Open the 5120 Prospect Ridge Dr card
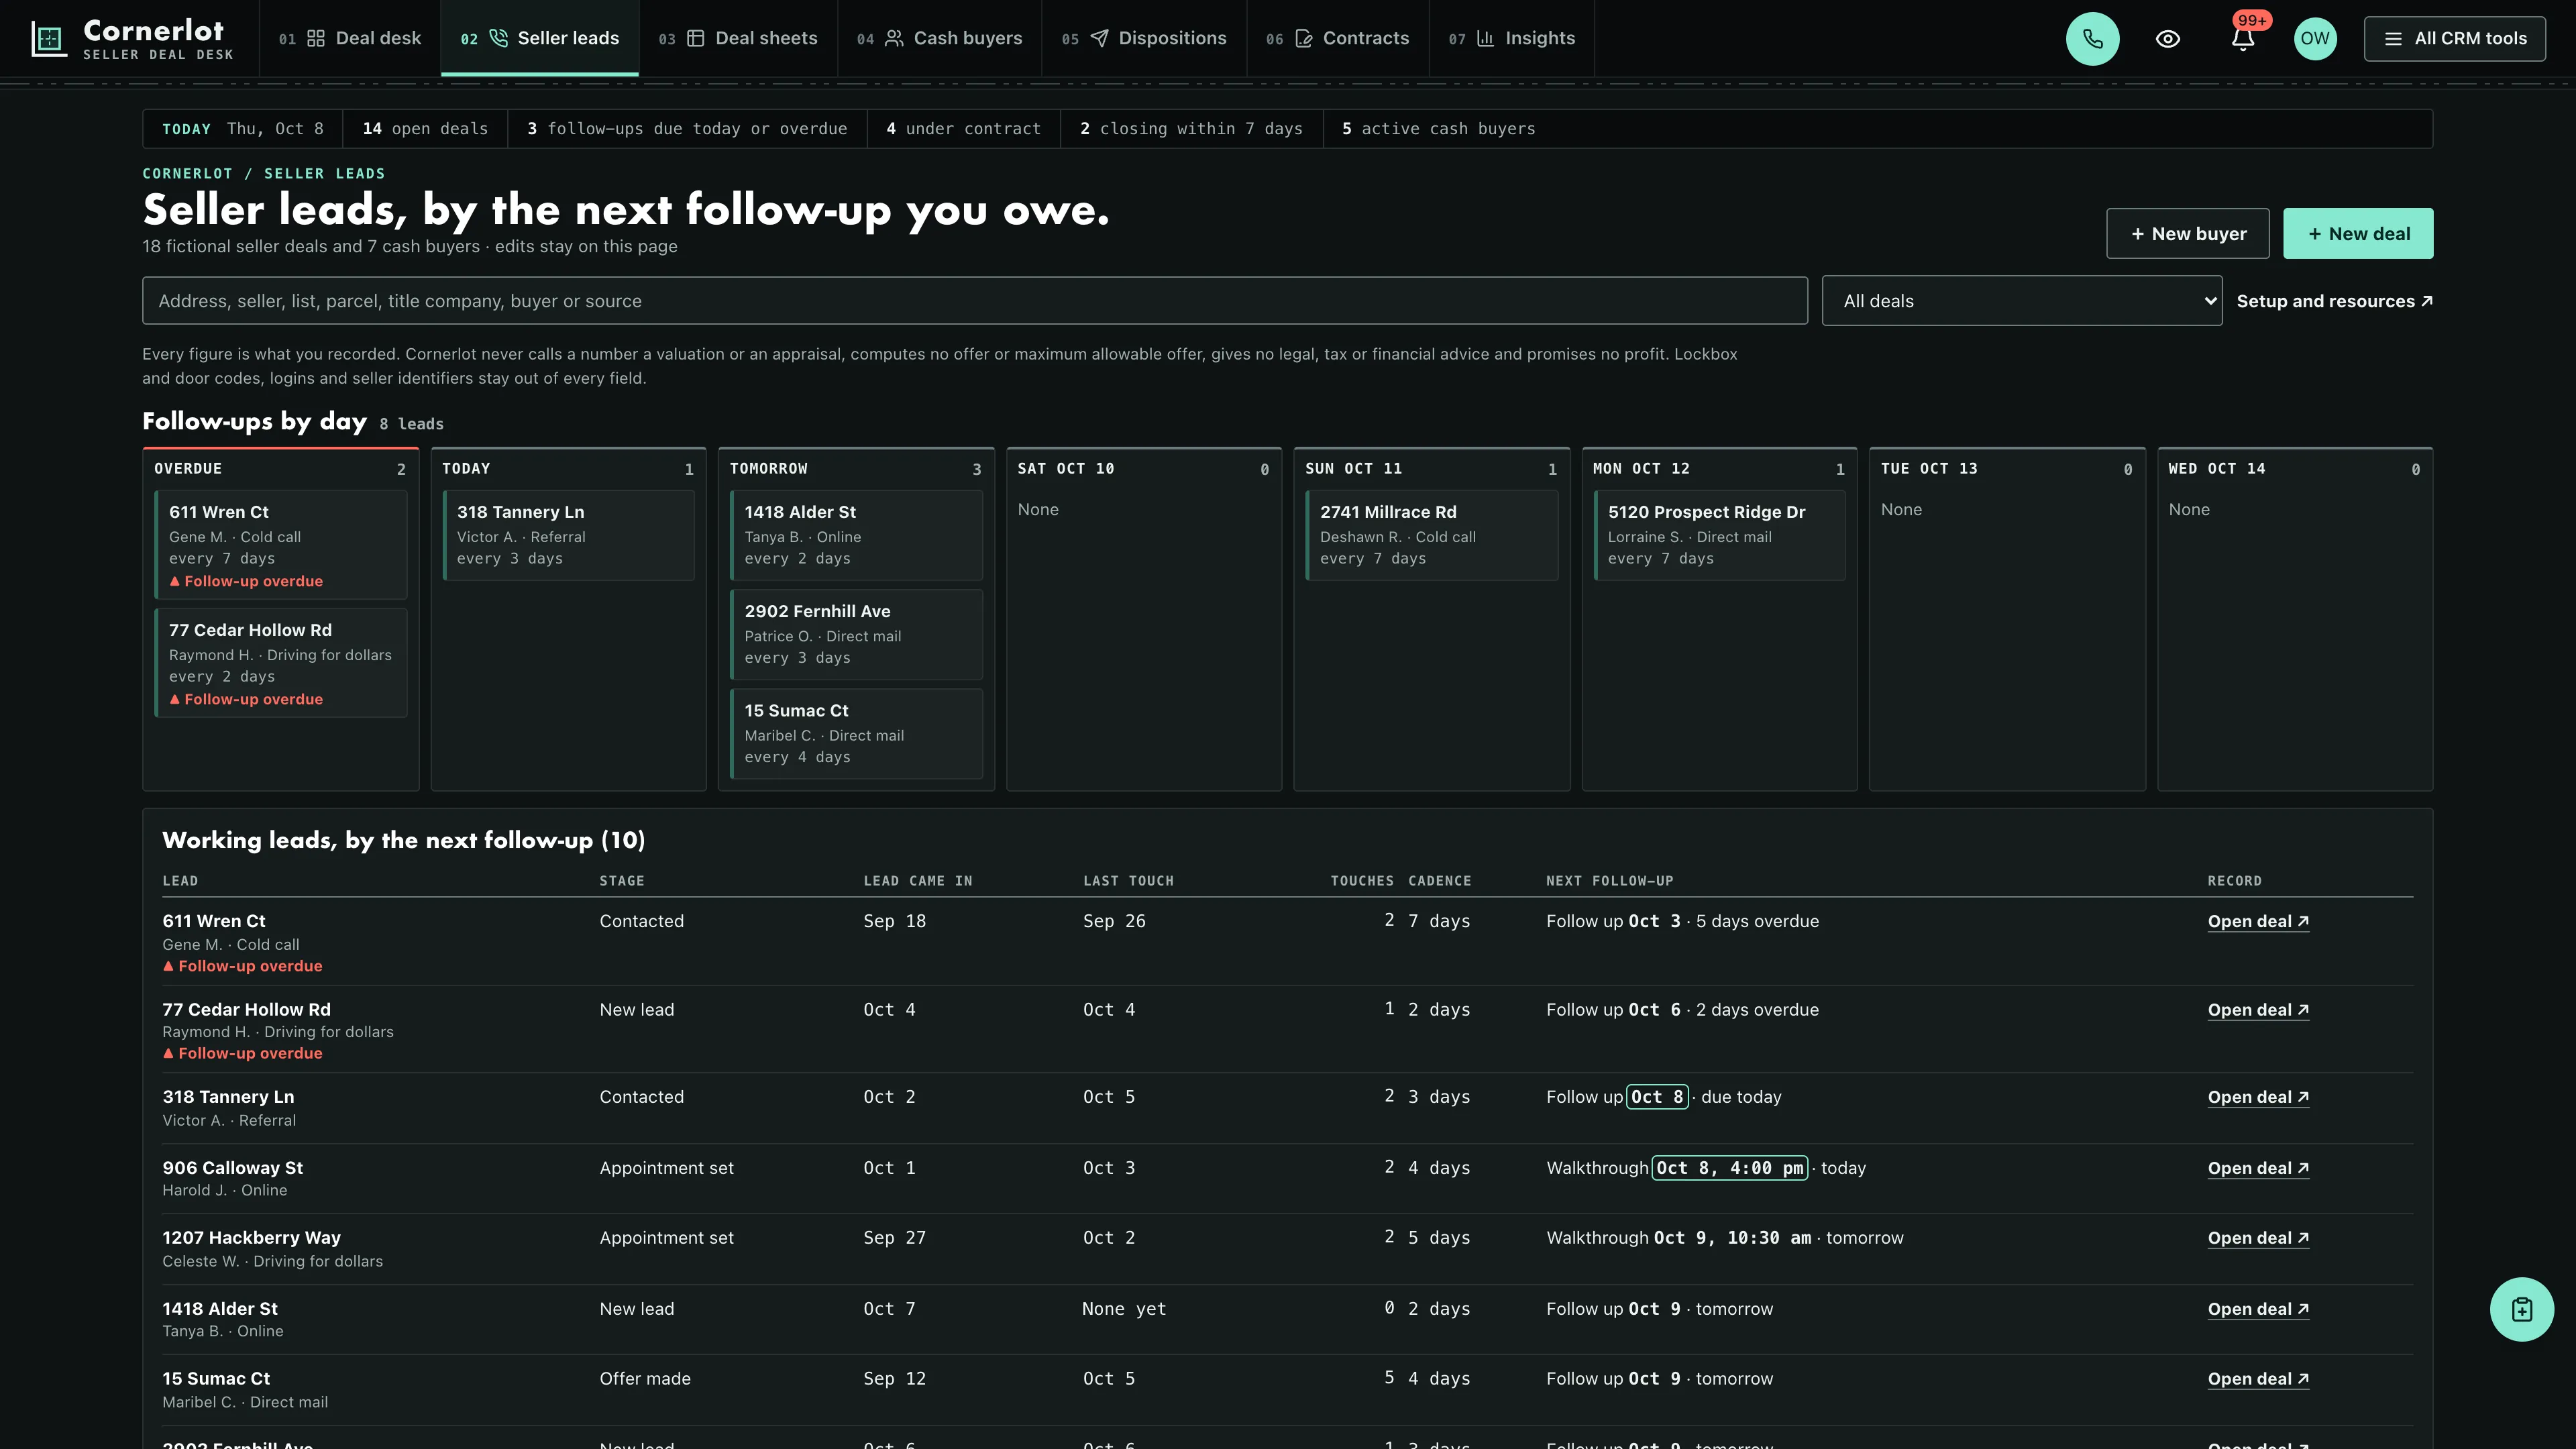Image resolution: width=2576 pixels, height=1449 pixels. click(x=1719, y=535)
